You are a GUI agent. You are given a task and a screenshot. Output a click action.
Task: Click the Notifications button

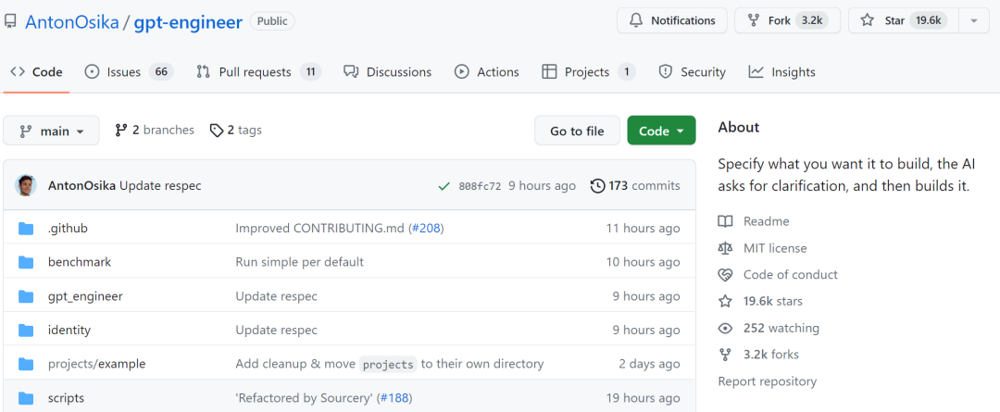point(671,20)
